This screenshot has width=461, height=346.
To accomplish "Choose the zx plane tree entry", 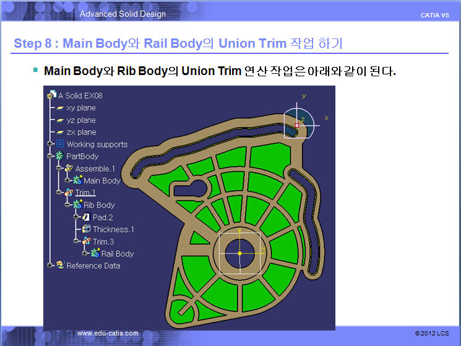I will [x=80, y=132].
